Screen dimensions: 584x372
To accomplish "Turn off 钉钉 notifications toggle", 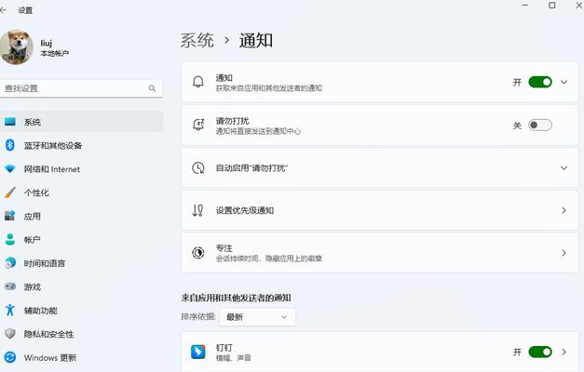I will tap(540, 352).
